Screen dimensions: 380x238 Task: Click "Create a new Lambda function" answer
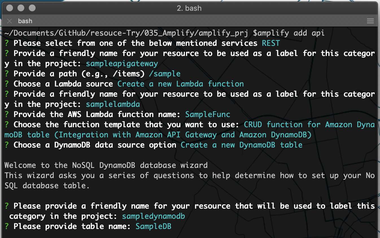(180, 84)
